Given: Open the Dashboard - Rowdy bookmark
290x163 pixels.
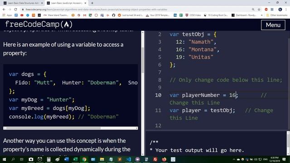Looking at the screenshot, I should click(244, 15).
